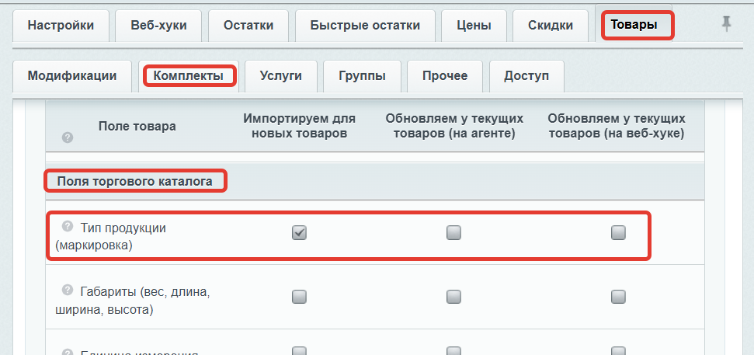Viewport: 754px width, 355px height.
Task: Enable Тип продукции update on agent
Action: click(x=453, y=233)
